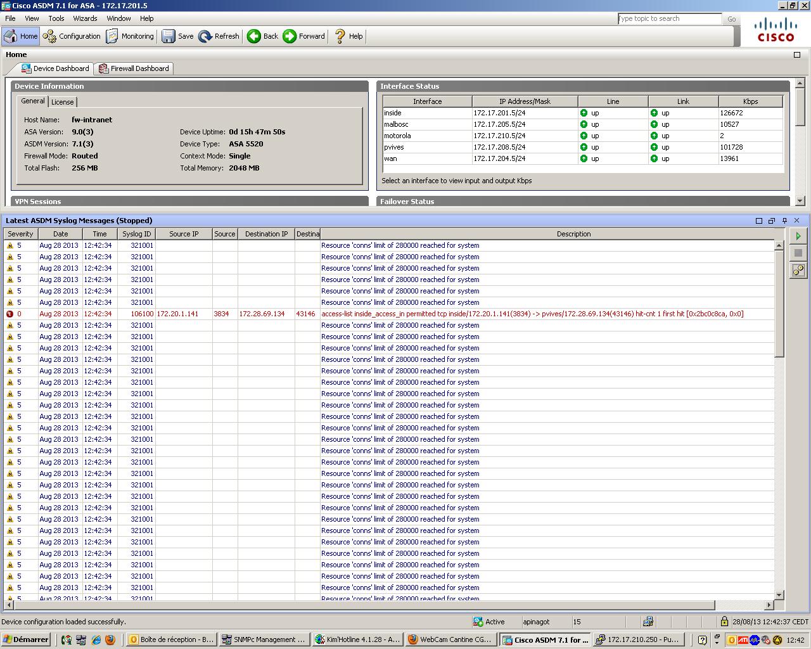Launch Internet Explorer from quick launch

[96, 639]
